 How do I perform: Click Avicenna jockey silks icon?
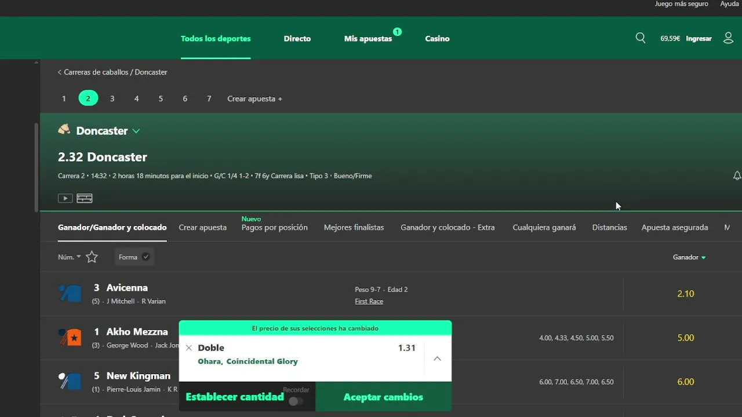coord(71,294)
